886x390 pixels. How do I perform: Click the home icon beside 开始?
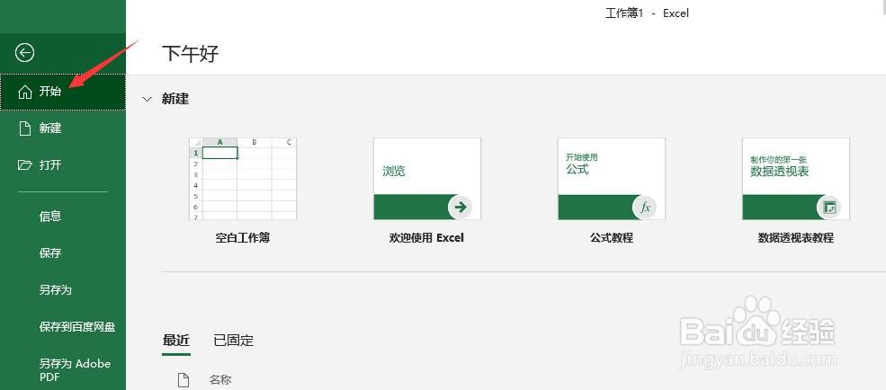pos(25,92)
